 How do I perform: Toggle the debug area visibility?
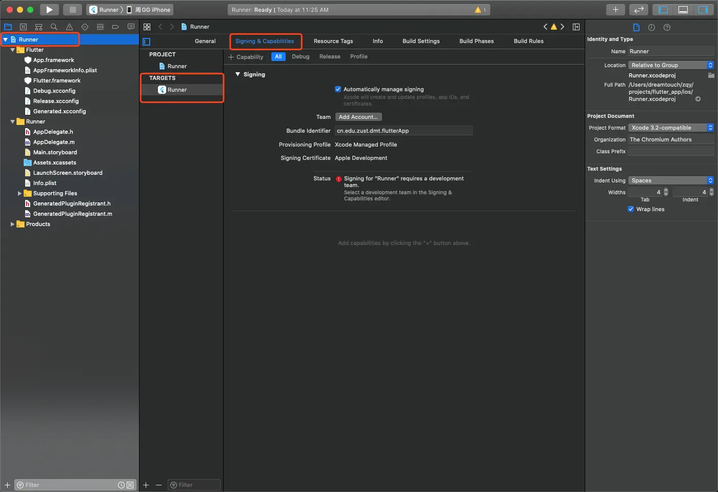tap(683, 10)
